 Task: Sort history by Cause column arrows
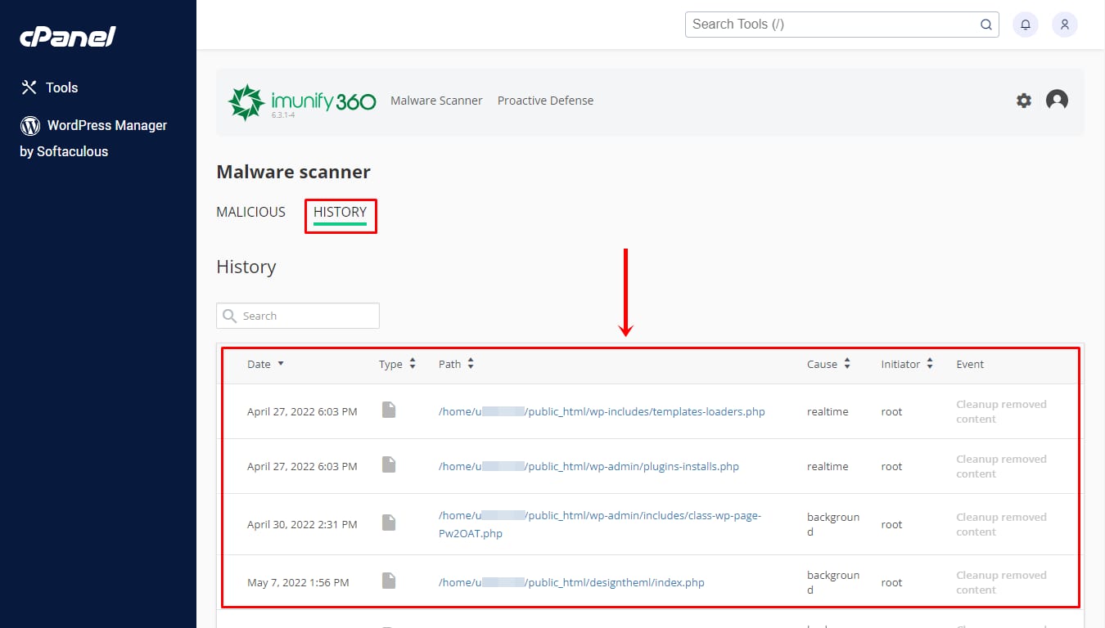coord(847,364)
